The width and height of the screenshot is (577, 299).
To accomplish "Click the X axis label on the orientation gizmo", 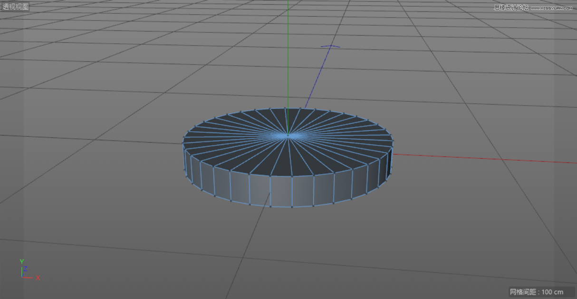I will (x=38, y=278).
